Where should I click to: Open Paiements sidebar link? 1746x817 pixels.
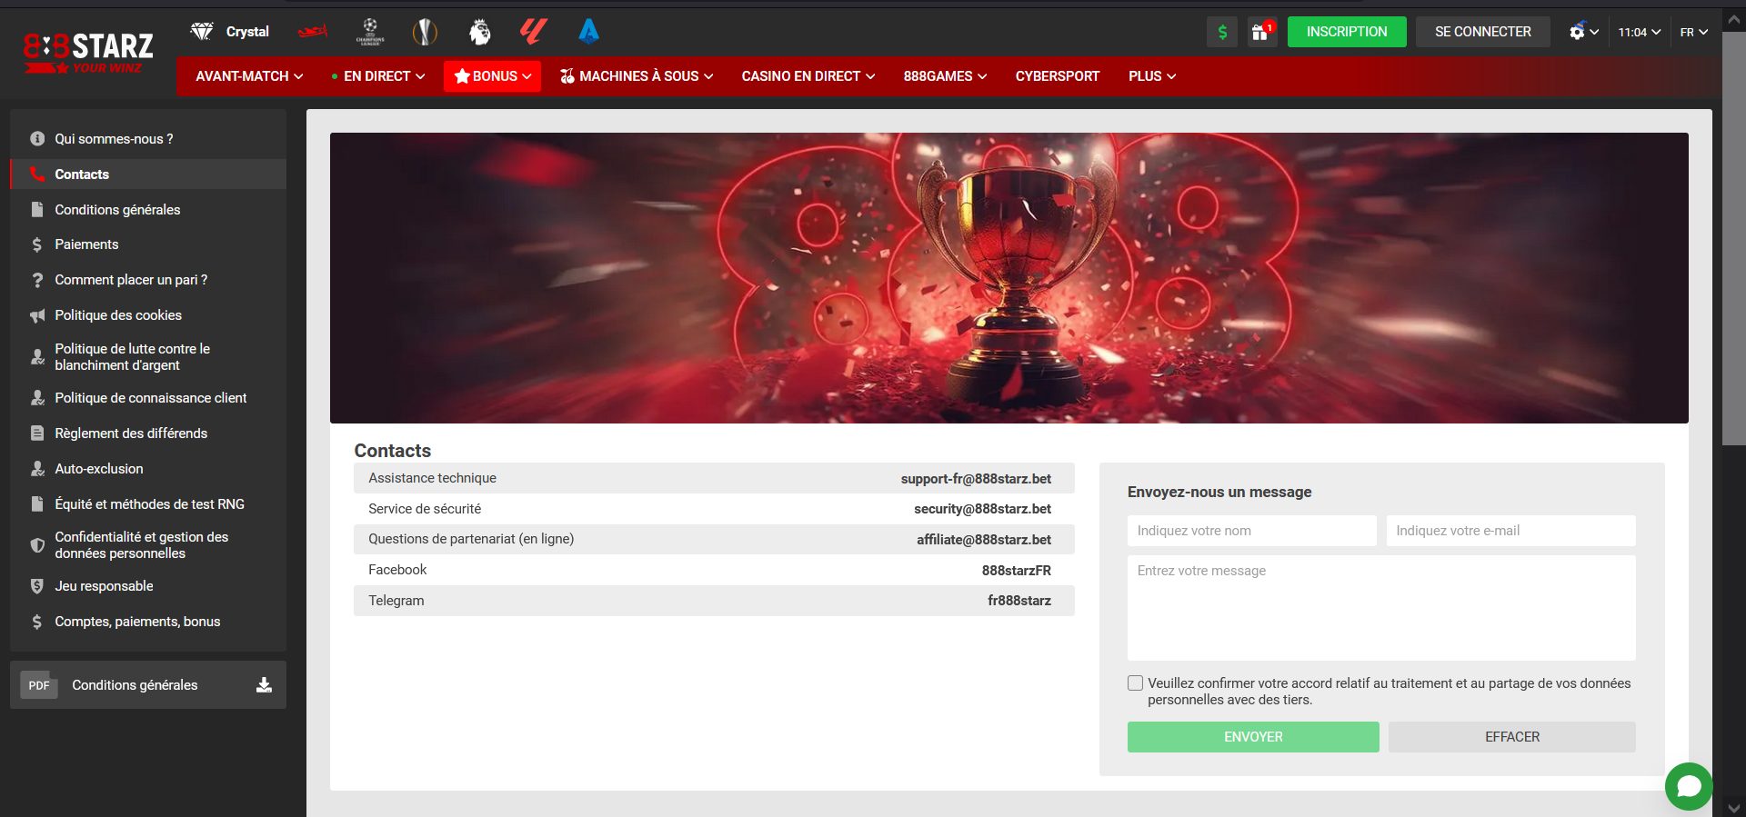point(148,244)
